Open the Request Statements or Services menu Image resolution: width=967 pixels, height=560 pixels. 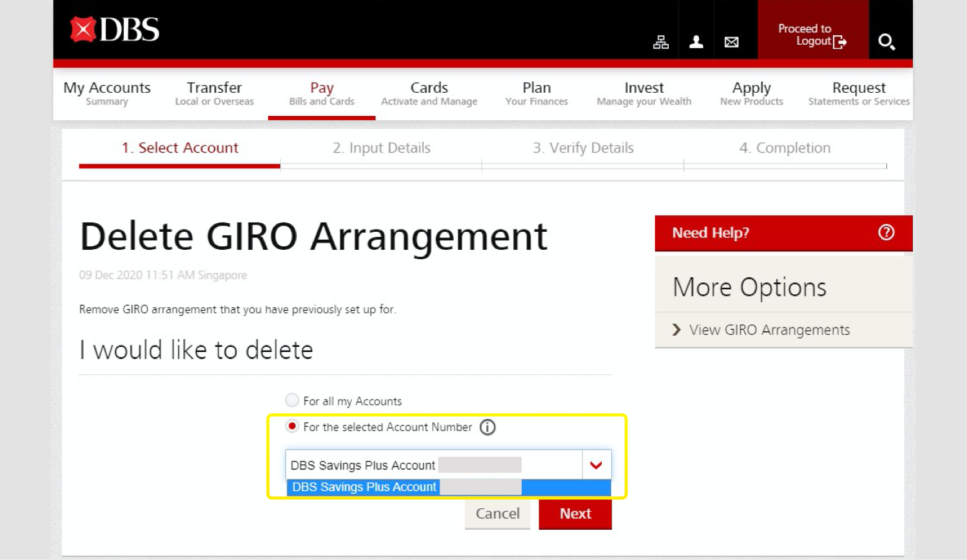pyautogui.click(x=859, y=94)
